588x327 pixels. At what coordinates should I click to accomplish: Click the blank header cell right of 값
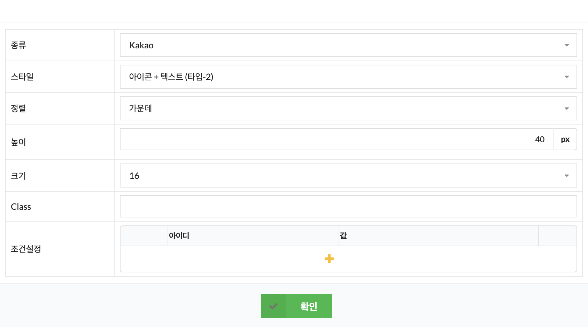tap(557, 236)
